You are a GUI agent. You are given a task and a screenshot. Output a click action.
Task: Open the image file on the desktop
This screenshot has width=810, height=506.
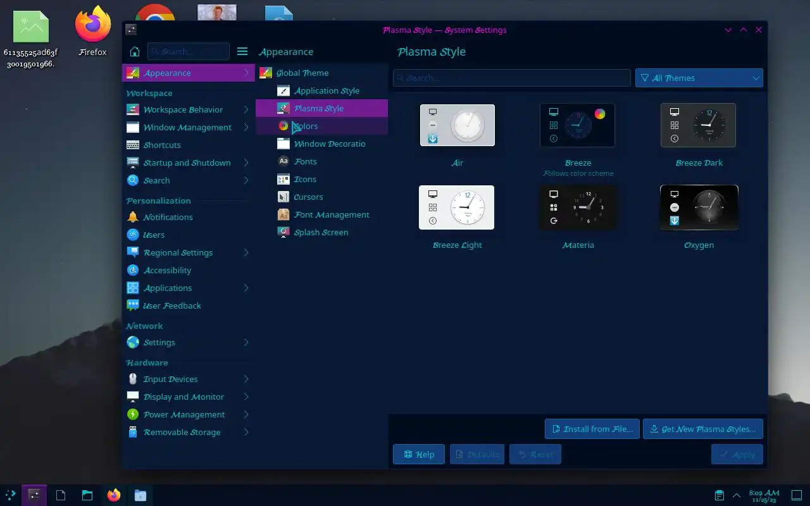coord(30,38)
